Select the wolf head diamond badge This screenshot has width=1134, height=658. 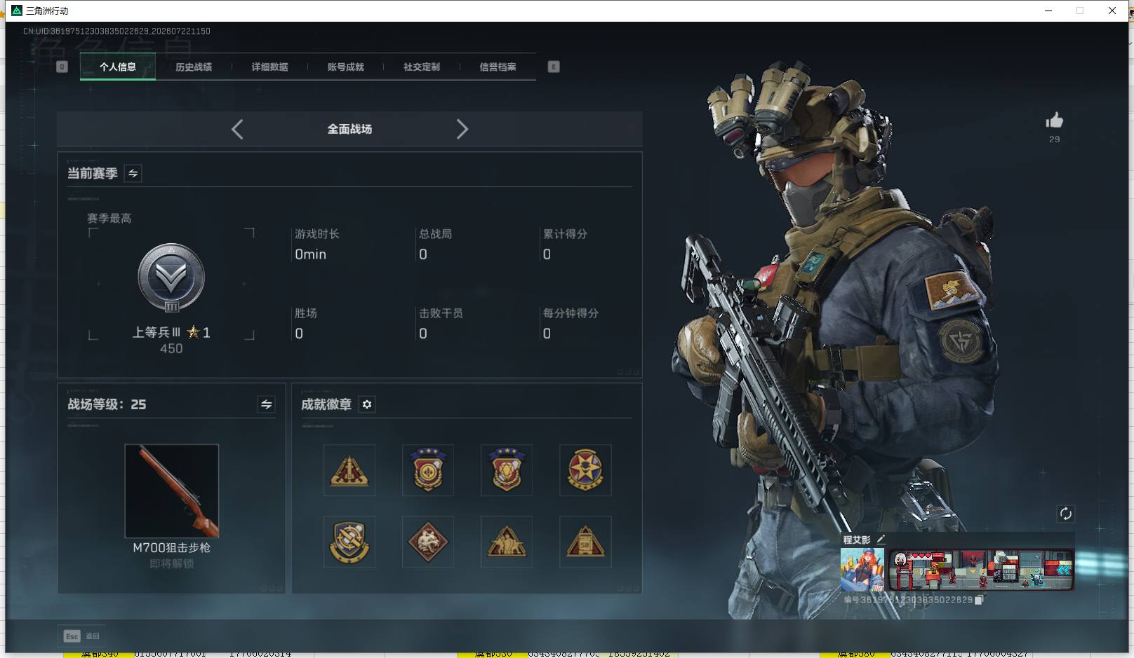click(x=428, y=542)
